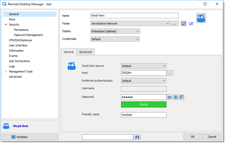Open the Permissions page

[21, 30]
